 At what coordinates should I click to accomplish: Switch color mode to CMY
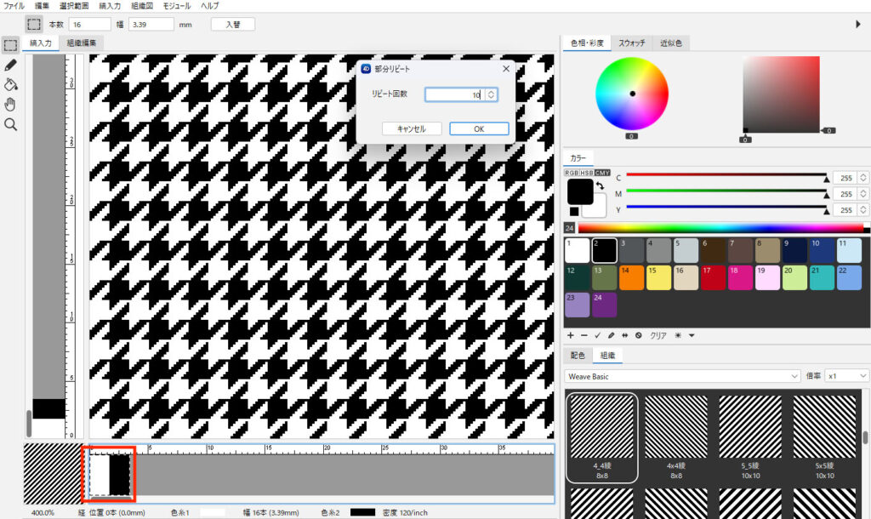tap(602, 173)
